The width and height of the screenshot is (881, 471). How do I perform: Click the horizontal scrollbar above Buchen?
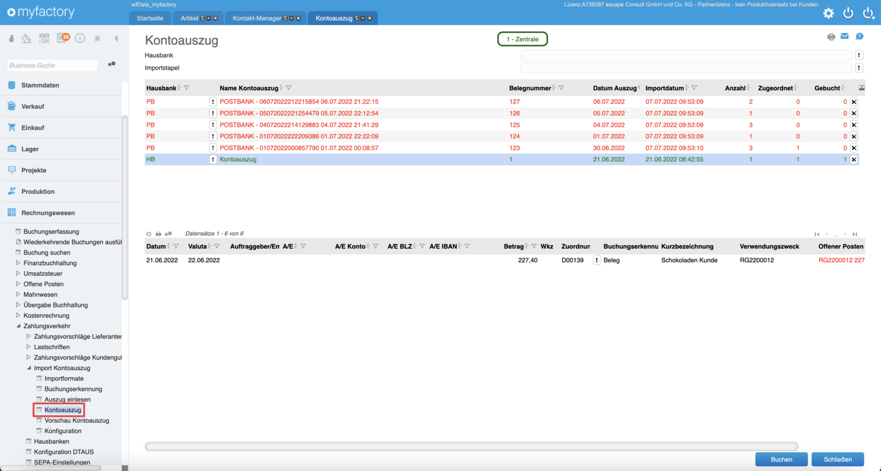(x=471, y=446)
